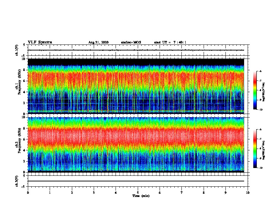Click the "-5" tick on ch.3(V) axis
Viewport: 279px width, 216px height.
tap(24, 187)
